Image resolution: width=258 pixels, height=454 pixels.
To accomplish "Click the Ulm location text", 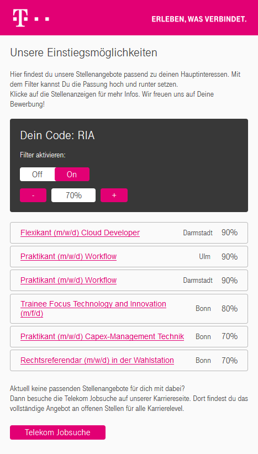I will 205,256.
